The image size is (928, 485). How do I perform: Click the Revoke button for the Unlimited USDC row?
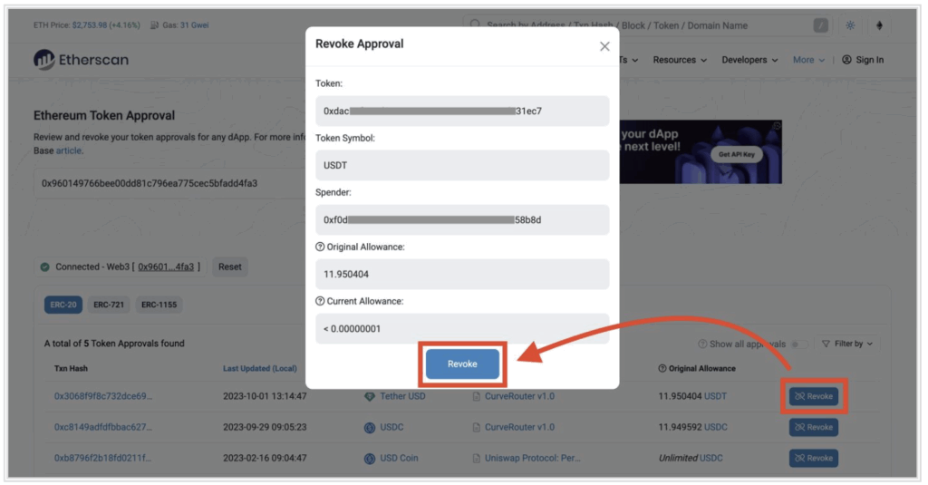(813, 458)
